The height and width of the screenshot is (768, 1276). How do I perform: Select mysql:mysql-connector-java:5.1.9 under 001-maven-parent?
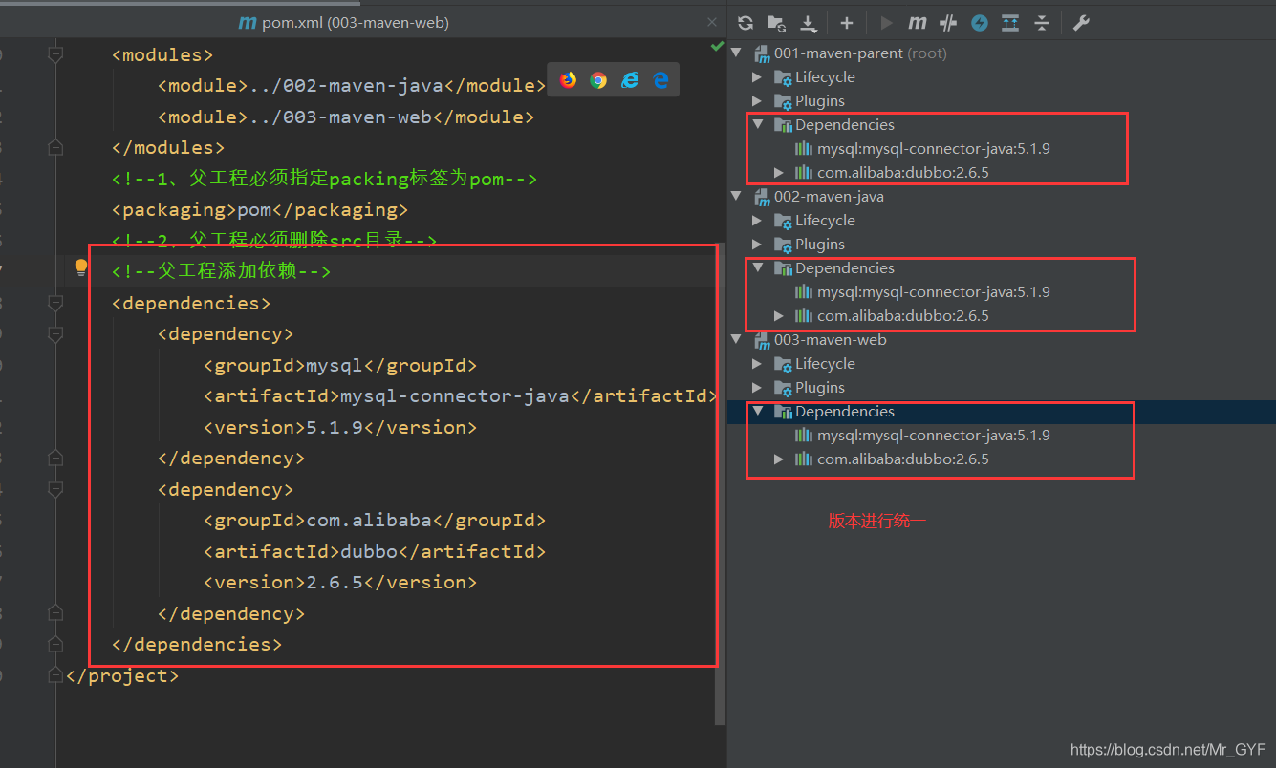pos(933,148)
